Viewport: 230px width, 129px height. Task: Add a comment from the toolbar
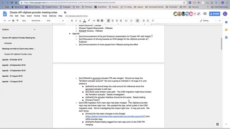(98, 21)
